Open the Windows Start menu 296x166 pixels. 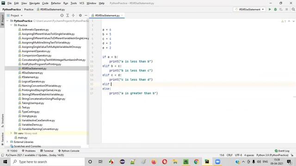point(5,162)
